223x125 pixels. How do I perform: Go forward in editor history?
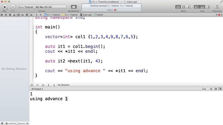click(x=41, y=15)
